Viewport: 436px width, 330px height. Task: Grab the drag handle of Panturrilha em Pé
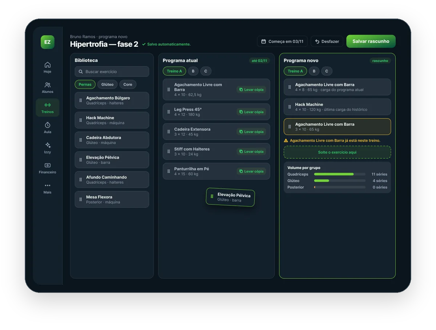point(169,171)
